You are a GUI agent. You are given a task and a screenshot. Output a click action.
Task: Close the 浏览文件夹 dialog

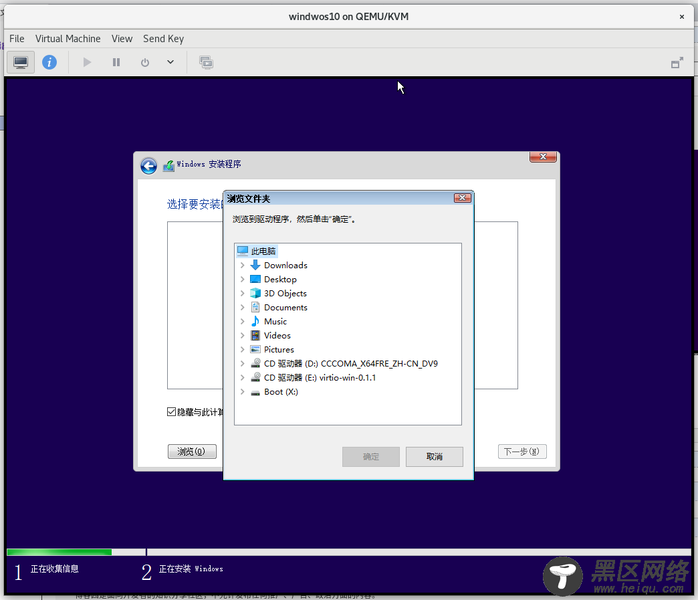coord(463,198)
